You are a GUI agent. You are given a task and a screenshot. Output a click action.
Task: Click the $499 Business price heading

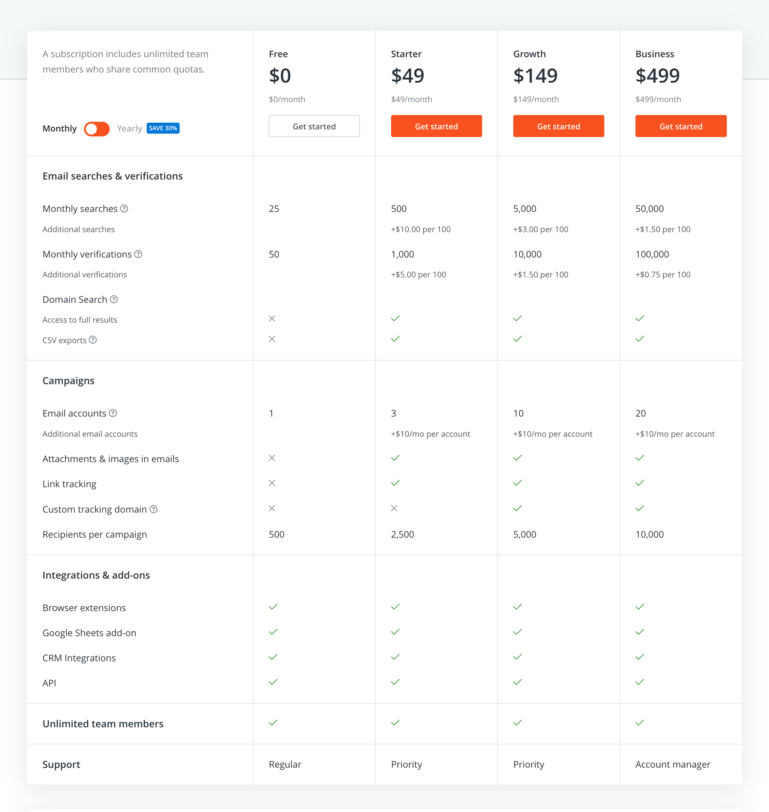point(657,76)
